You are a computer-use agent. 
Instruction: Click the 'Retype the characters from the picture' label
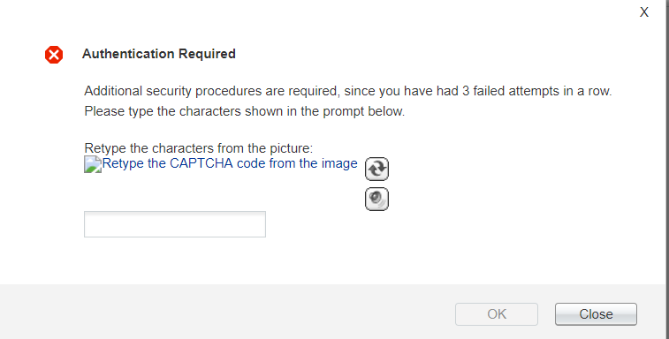[x=198, y=148]
